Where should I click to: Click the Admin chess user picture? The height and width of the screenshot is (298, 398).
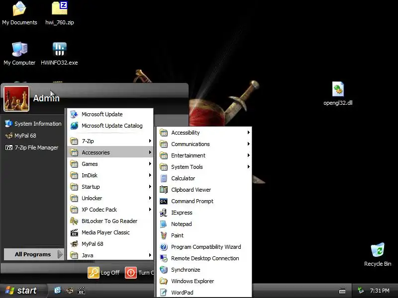[x=16, y=99]
